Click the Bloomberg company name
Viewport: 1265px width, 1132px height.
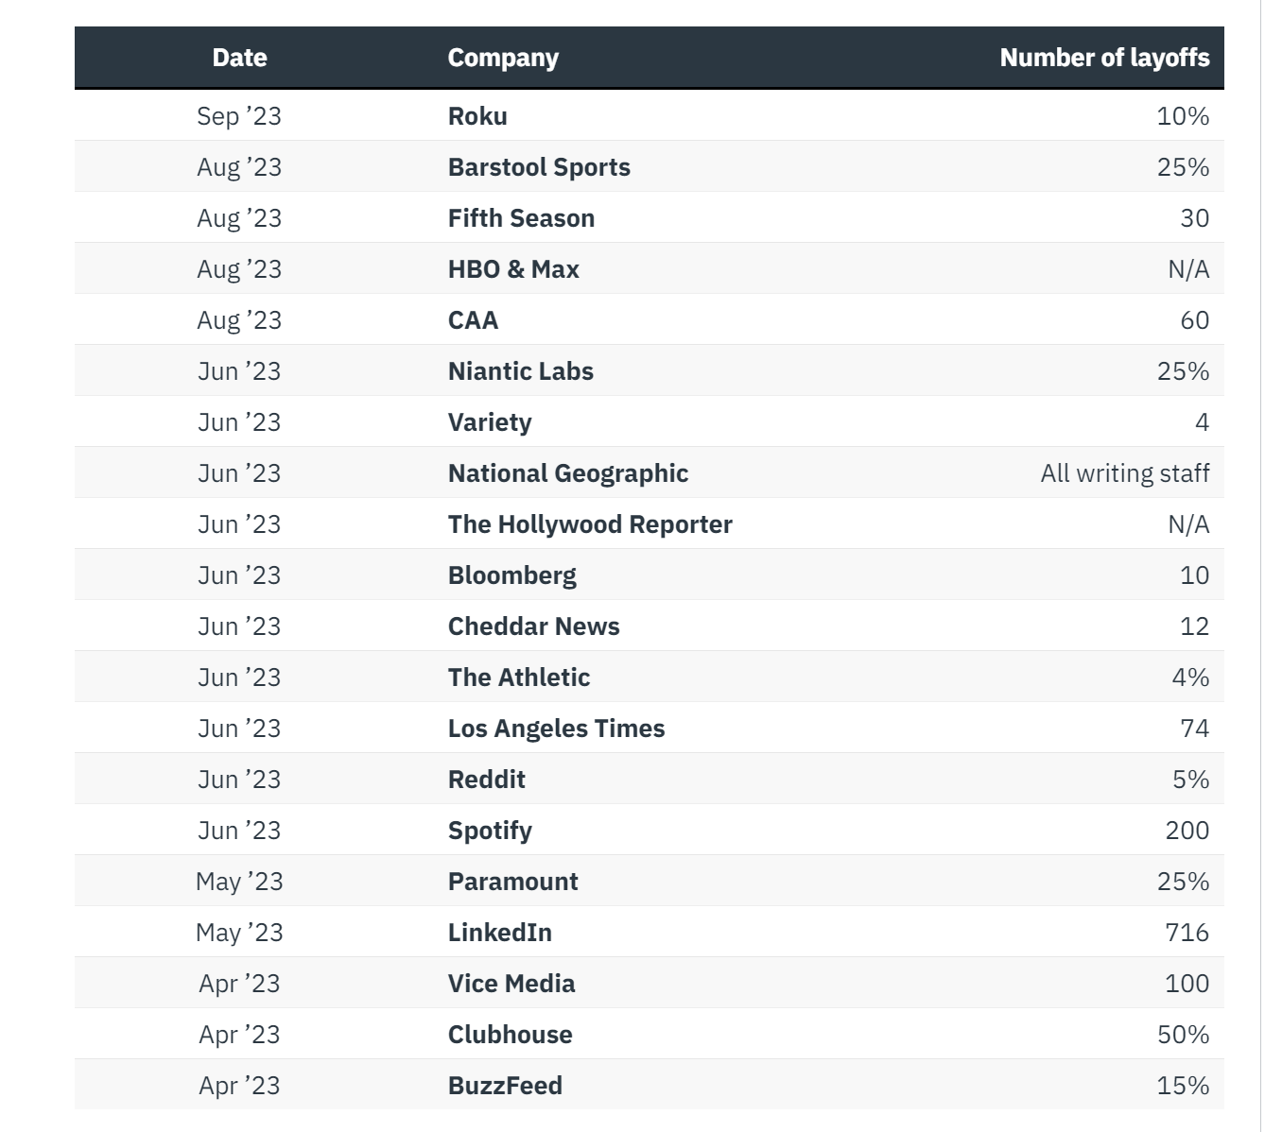(511, 575)
